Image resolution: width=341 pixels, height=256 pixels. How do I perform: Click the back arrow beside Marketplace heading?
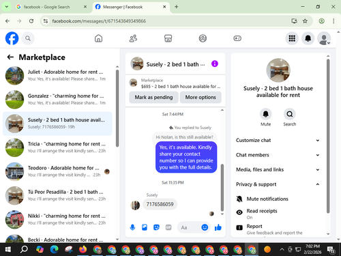click(x=10, y=57)
